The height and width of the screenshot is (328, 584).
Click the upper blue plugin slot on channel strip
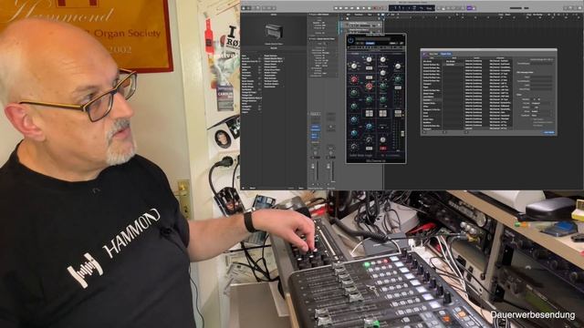tap(315, 128)
